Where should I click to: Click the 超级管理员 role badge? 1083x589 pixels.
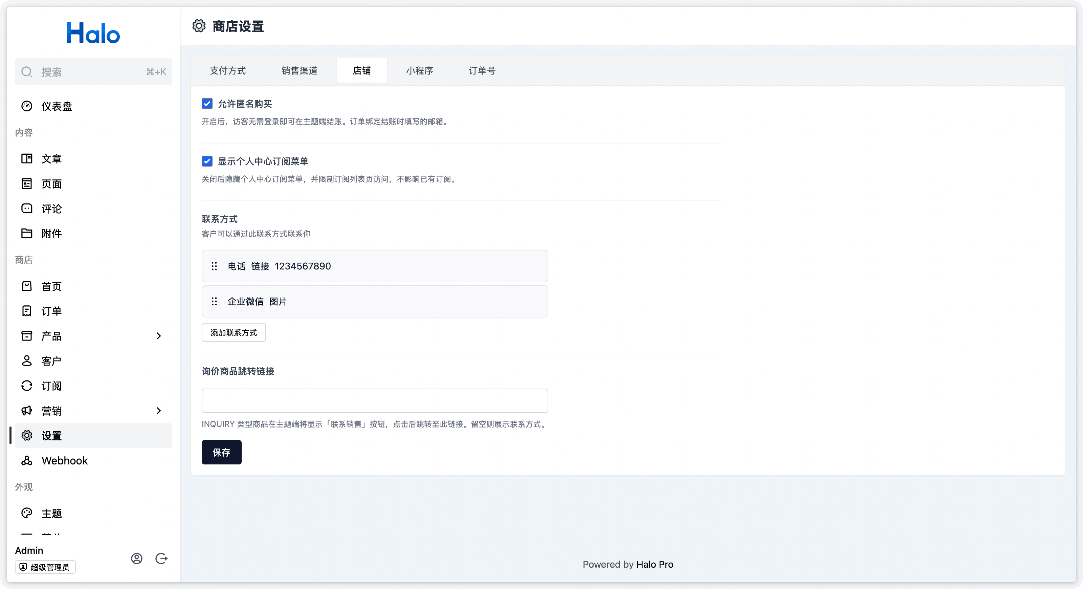[45, 567]
